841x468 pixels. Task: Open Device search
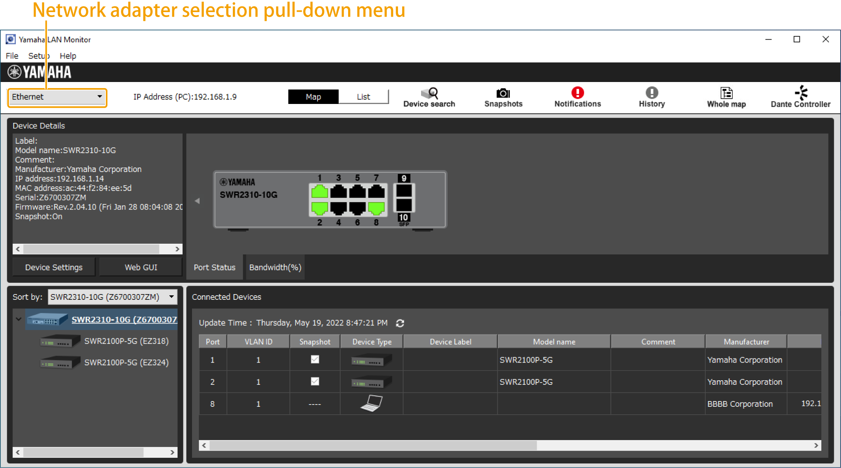pyautogui.click(x=429, y=96)
